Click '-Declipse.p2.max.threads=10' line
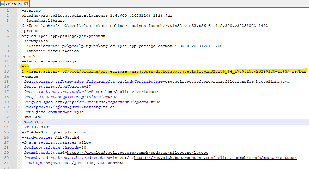Image resolution: width=309 pixels, height=169 pixels. [x=54, y=148]
